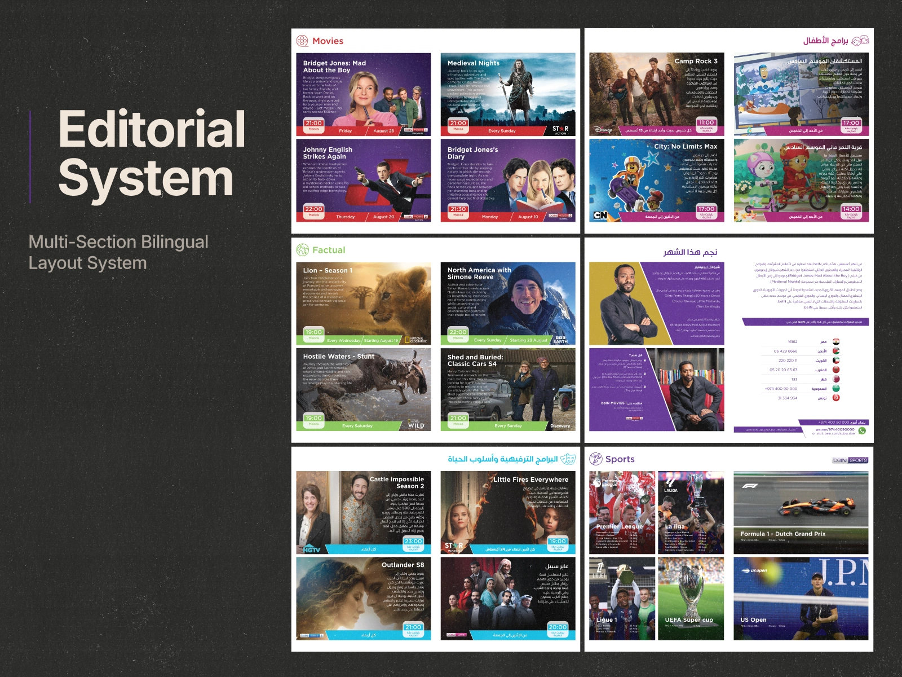Click the US Open logo on tennis card
902x677 pixels.
point(754,570)
